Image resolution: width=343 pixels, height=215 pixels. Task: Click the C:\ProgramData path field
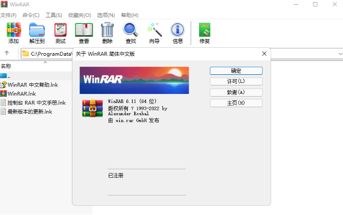tap(52, 54)
